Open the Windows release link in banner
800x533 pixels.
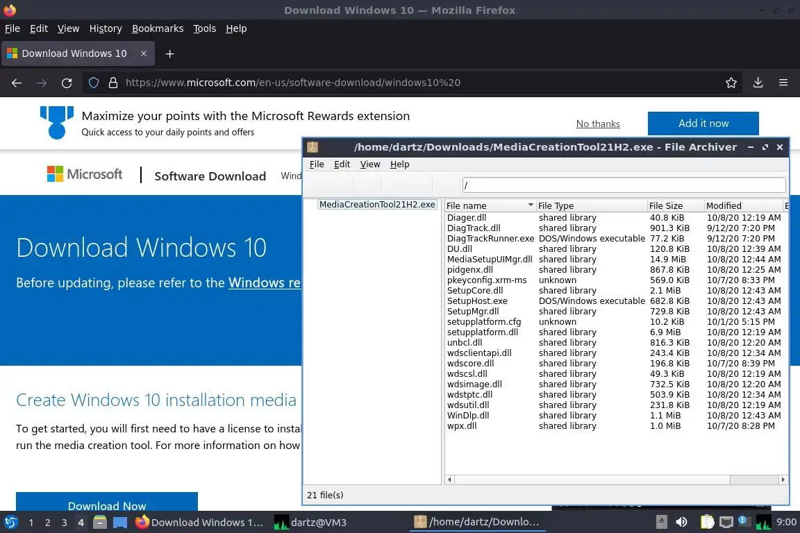(x=265, y=282)
